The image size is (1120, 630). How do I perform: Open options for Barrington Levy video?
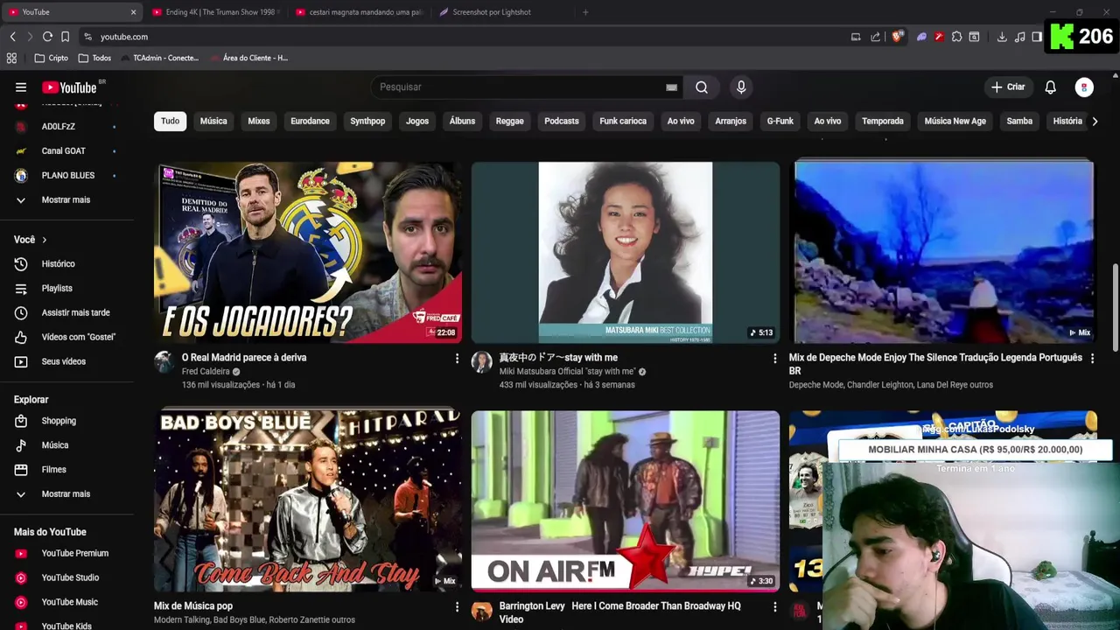(774, 606)
